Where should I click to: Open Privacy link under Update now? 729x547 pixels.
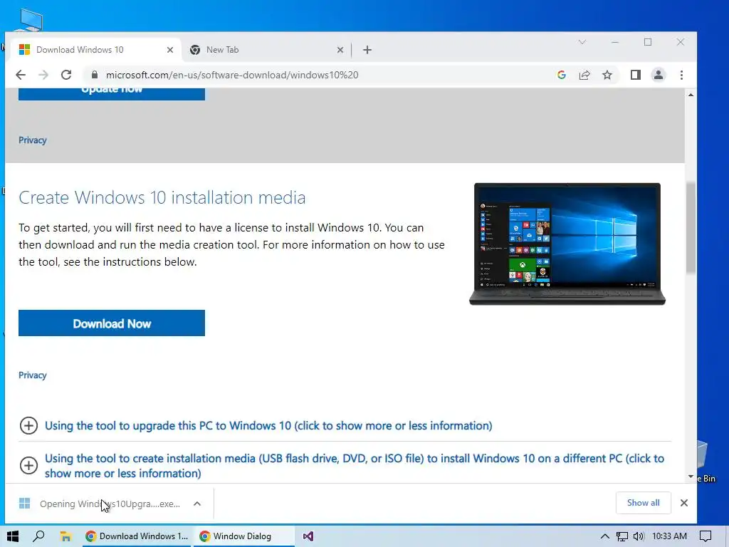tap(33, 140)
